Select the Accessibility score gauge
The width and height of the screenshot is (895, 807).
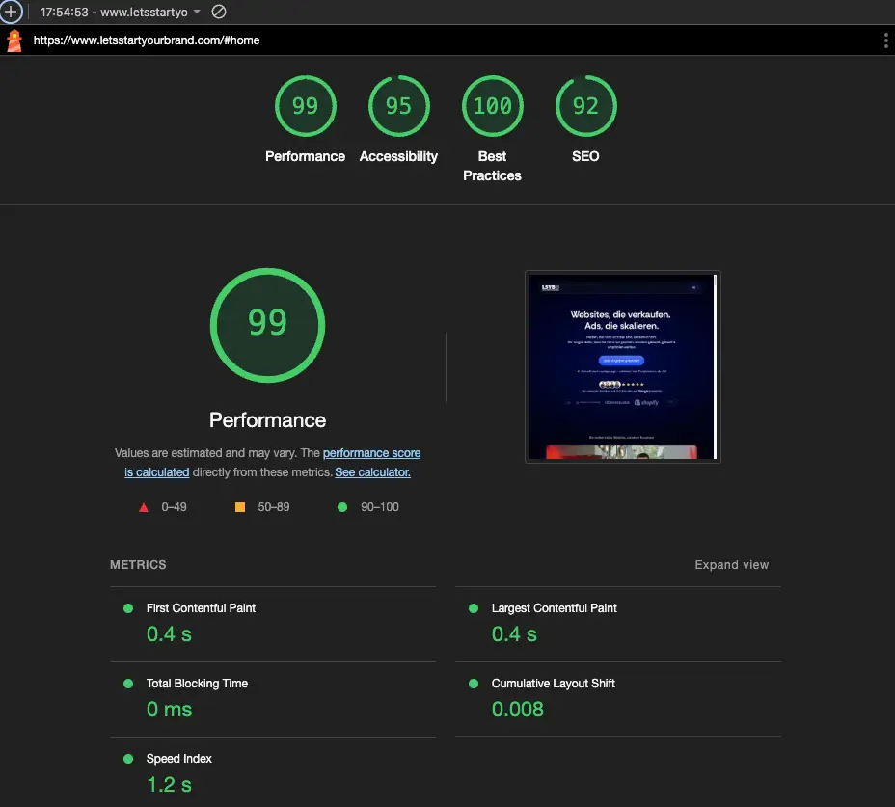click(398, 106)
